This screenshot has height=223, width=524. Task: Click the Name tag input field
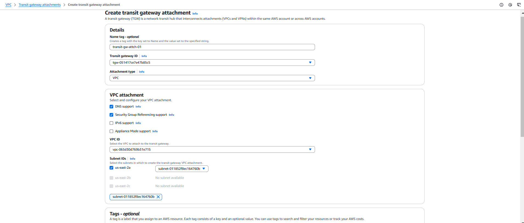point(212,47)
